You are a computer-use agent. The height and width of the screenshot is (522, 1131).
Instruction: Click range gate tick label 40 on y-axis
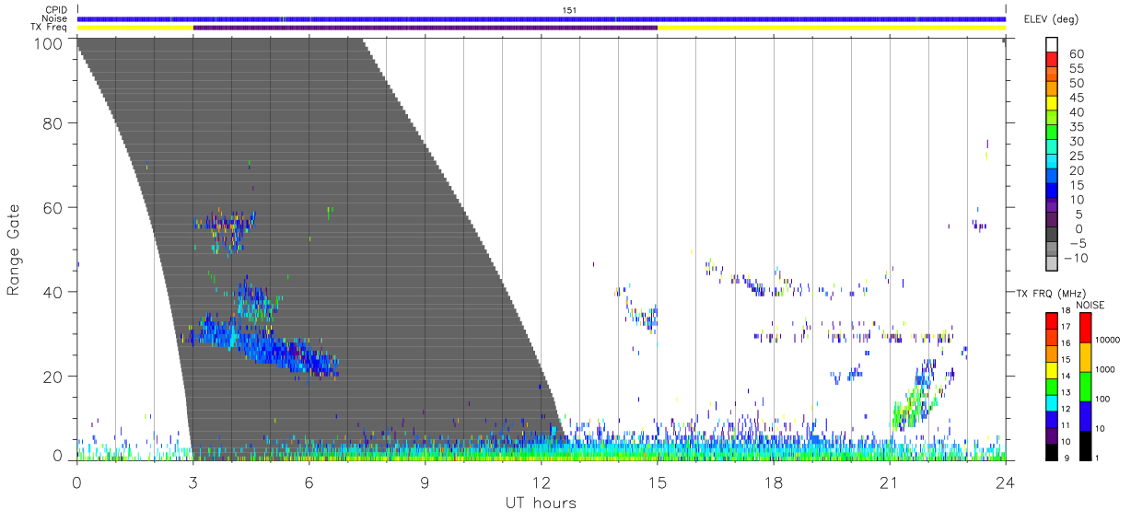pos(53,292)
